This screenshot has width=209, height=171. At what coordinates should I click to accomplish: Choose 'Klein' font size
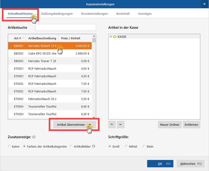tap(144, 146)
